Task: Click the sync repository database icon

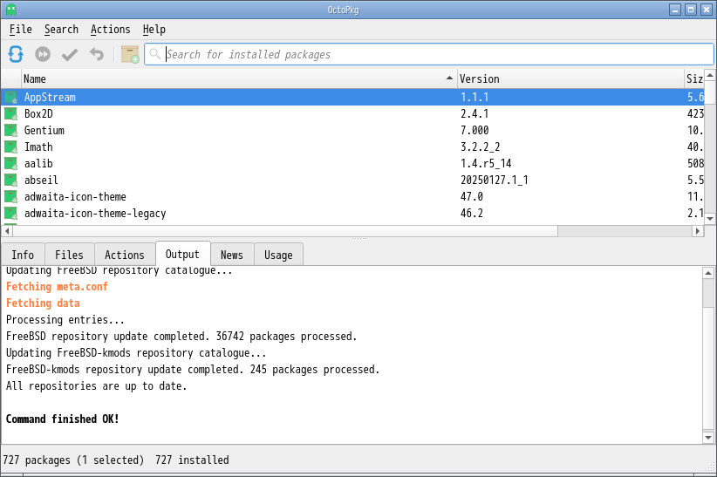Action: click(x=16, y=54)
